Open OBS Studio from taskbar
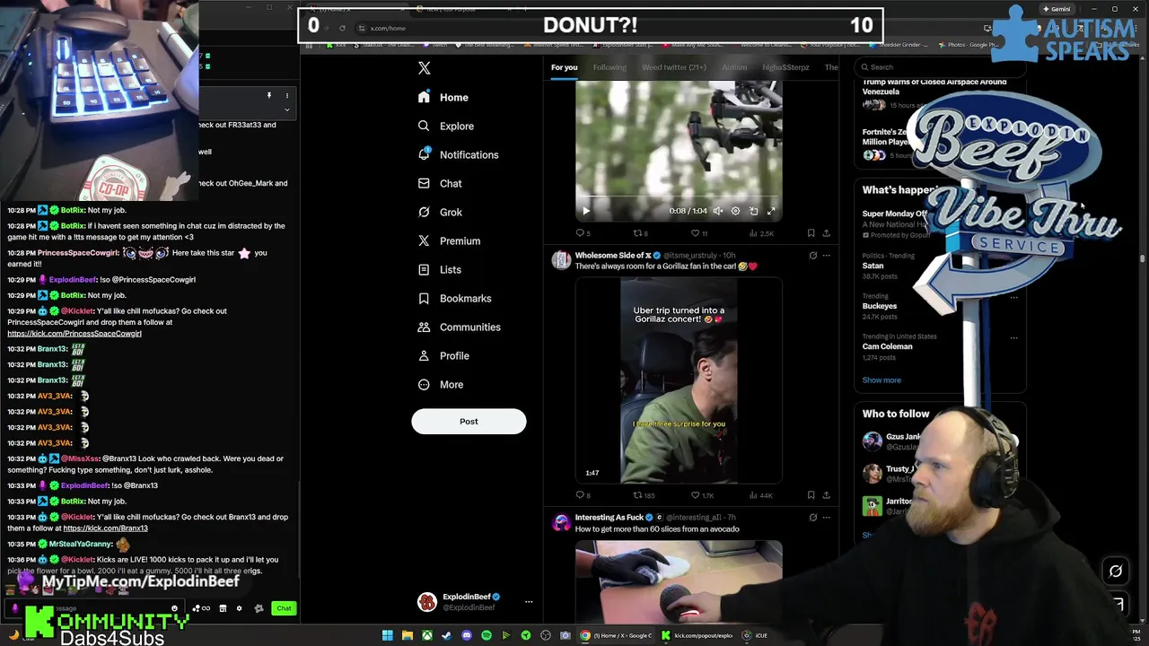This screenshot has width=1149, height=646. tap(546, 635)
